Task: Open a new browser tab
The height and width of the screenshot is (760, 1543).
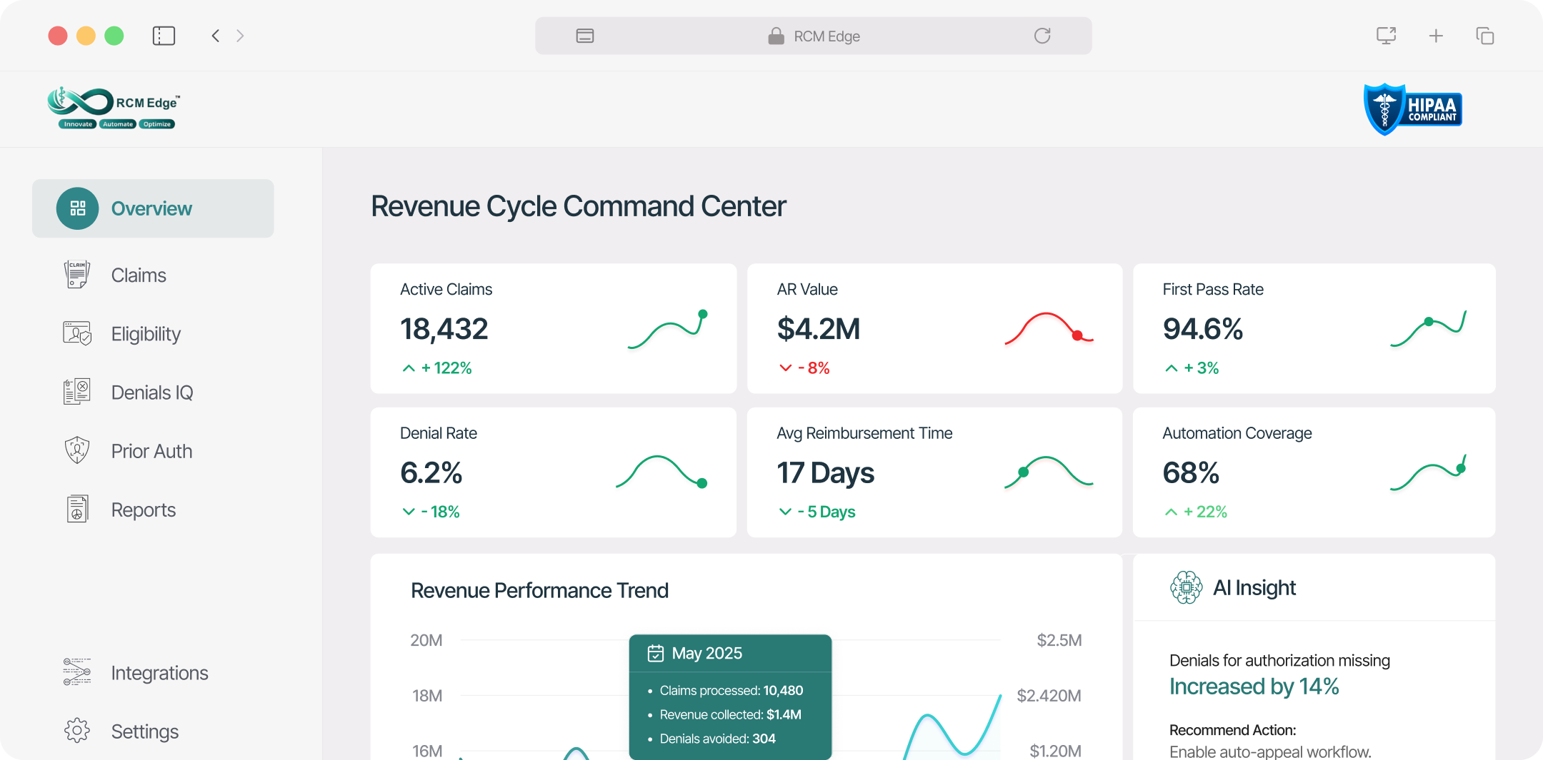Action: 1436,36
